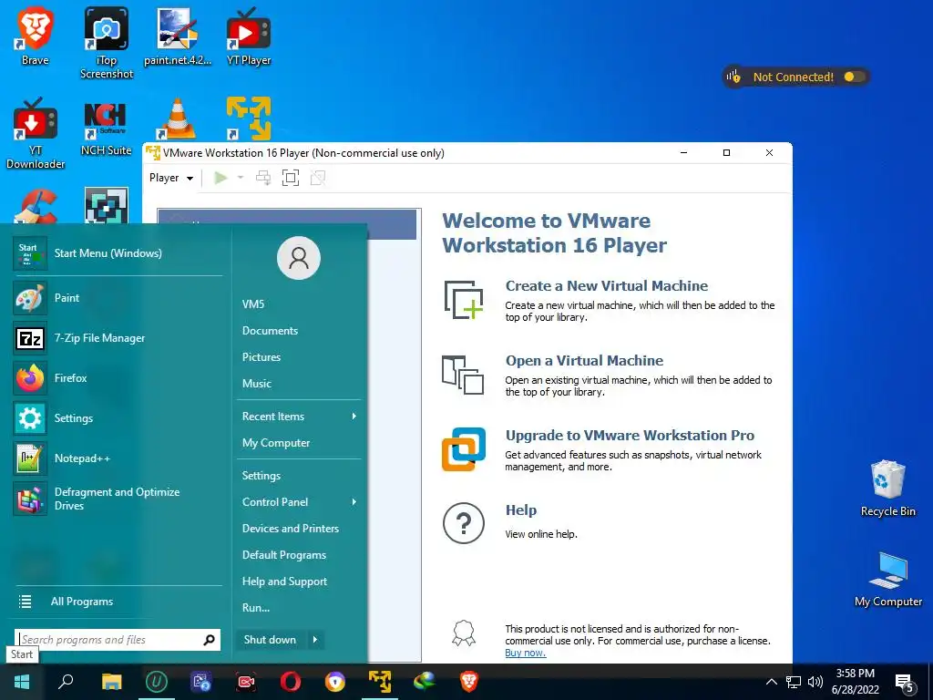Expand power options arrow next to play

tap(241, 178)
